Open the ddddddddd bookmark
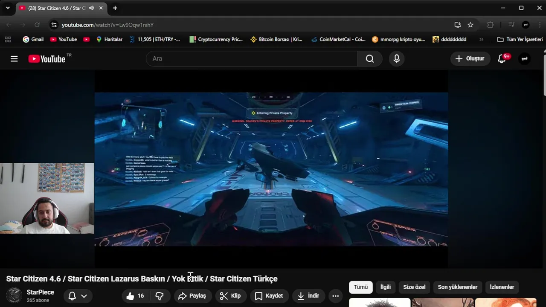 tap(450, 39)
